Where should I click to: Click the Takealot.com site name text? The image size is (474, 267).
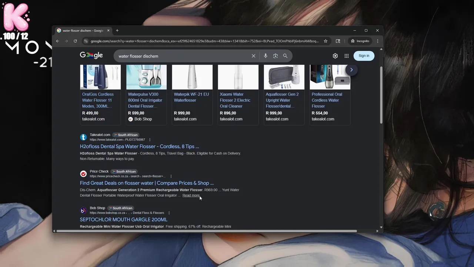point(100,135)
